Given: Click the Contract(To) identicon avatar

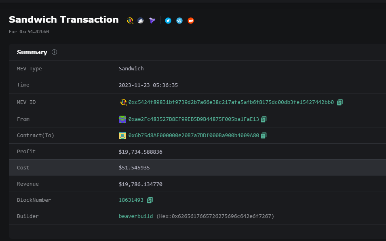Looking at the screenshot, I should [x=122, y=135].
